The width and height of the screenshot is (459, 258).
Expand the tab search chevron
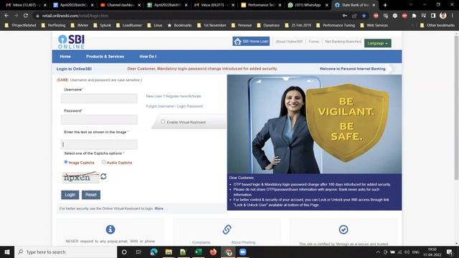pos(411,5)
